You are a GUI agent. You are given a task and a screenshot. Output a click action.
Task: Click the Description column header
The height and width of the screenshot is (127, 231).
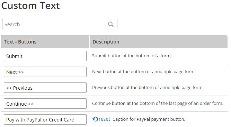[x=106, y=42]
